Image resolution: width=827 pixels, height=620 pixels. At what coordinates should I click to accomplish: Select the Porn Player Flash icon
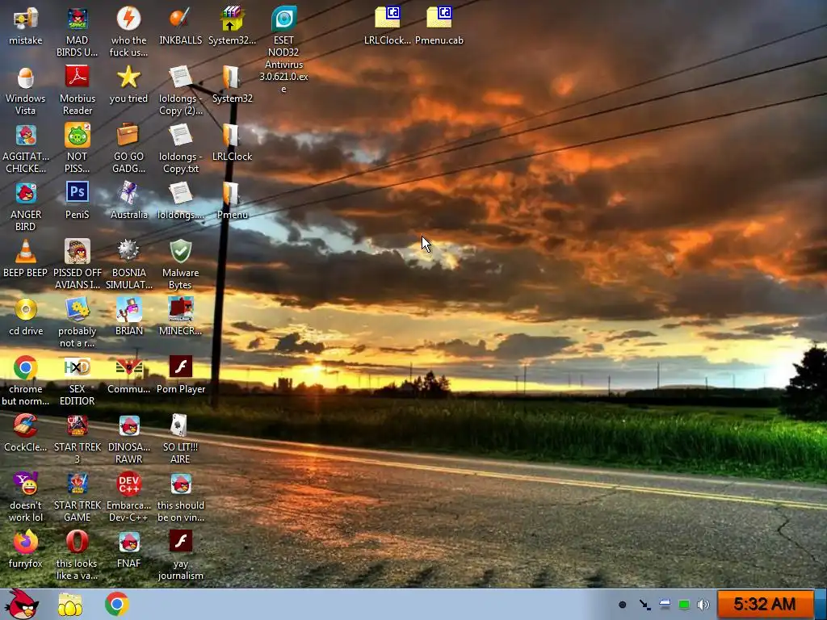[180, 368]
